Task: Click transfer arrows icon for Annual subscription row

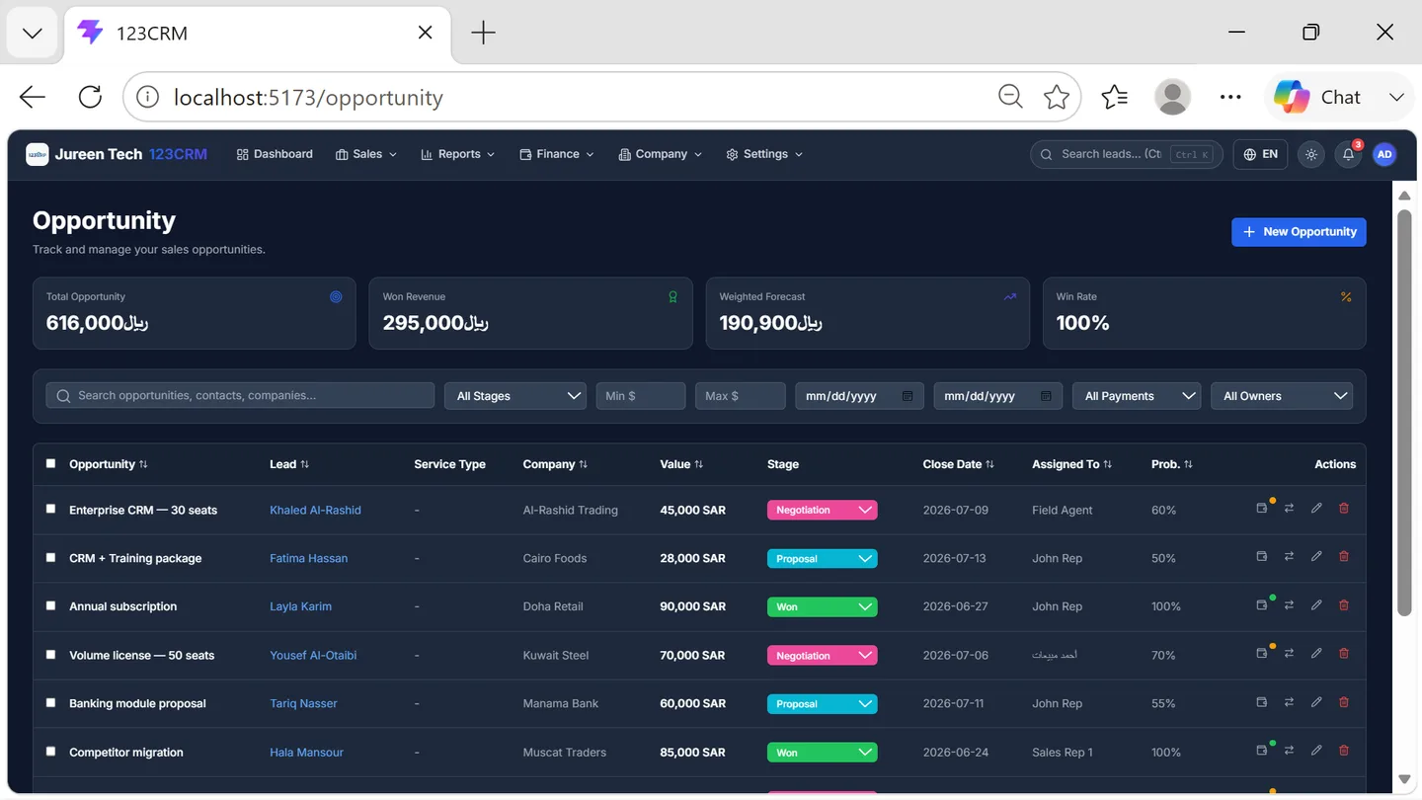Action: pos(1289,604)
